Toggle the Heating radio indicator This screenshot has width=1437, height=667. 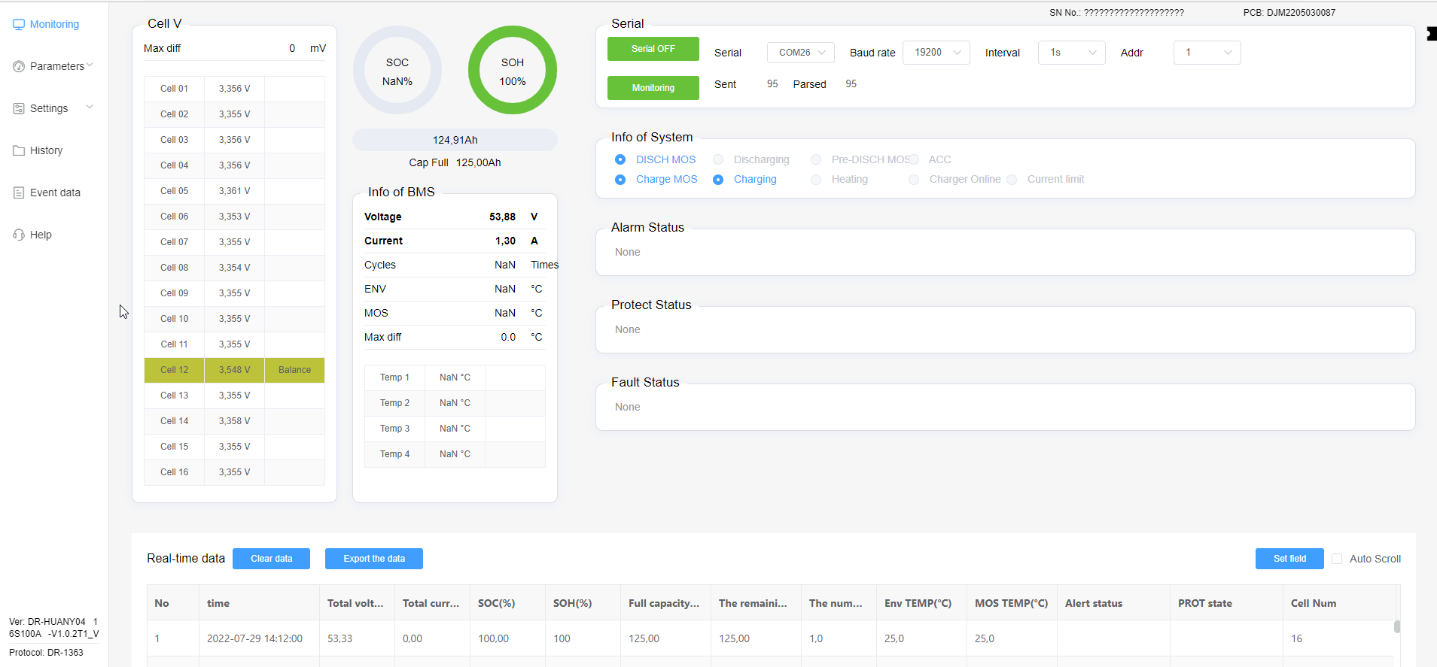tap(816, 180)
